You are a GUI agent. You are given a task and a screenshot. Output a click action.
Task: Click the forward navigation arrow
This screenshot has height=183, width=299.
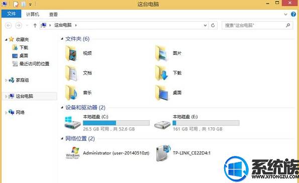click(x=19, y=25)
